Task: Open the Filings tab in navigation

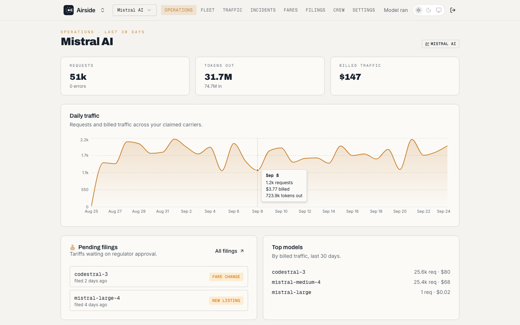Action: click(x=316, y=10)
